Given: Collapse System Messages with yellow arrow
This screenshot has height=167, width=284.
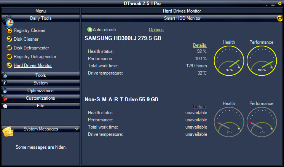Looking at the screenshot, I should [77, 129].
